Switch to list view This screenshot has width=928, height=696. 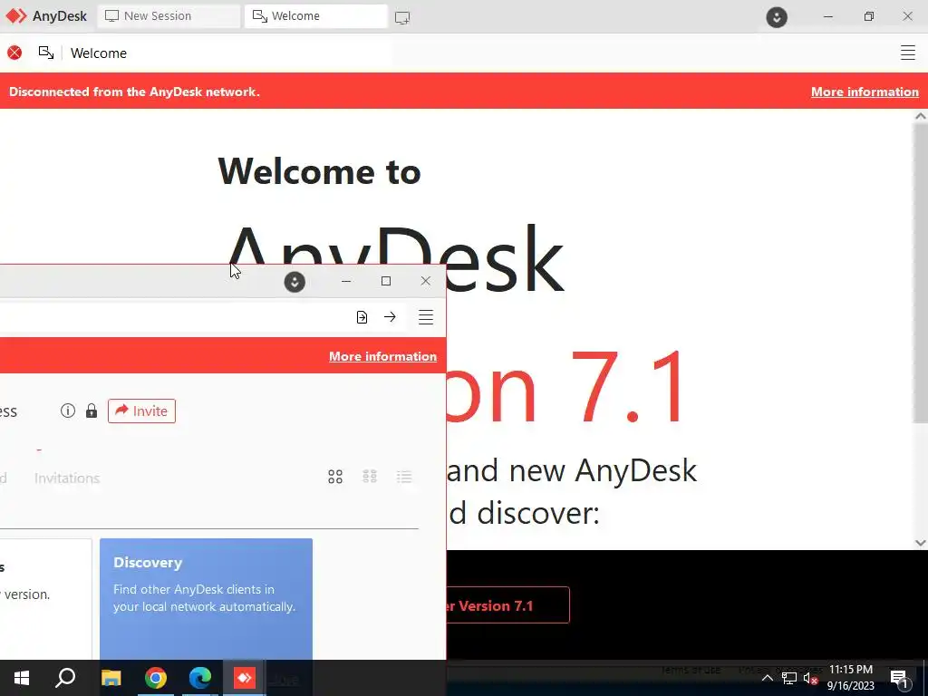point(404,477)
